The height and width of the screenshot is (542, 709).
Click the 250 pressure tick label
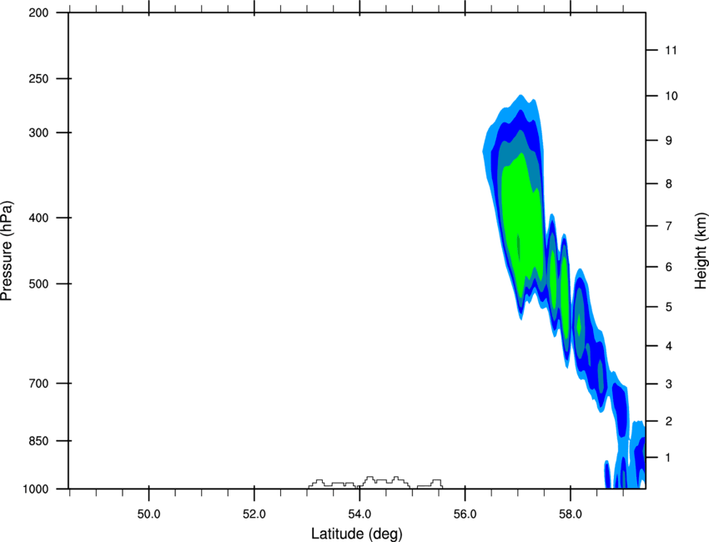click(38, 79)
